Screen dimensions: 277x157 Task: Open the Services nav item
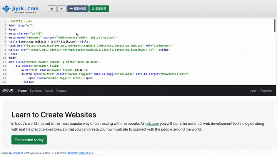36,91
